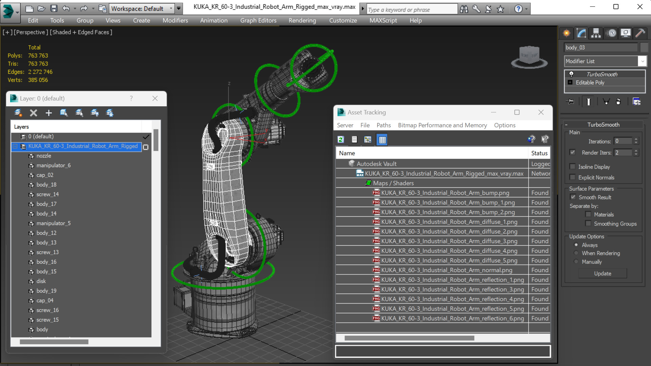Open the Hierarchy command panel tab

[596, 33]
